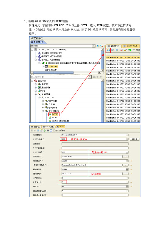Image resolution: width=159 pixels, height=225 pixels.
Task: Select the 业务与DSCP映射 tree item
Action: (60, 121)
